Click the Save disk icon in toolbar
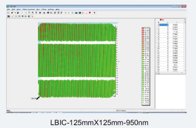This screenshot has height=128, width=196. [18, 13]
